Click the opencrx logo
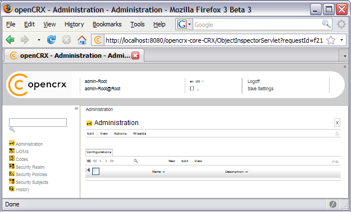This screenshot has height=212, width=351. tap(38, 85)
